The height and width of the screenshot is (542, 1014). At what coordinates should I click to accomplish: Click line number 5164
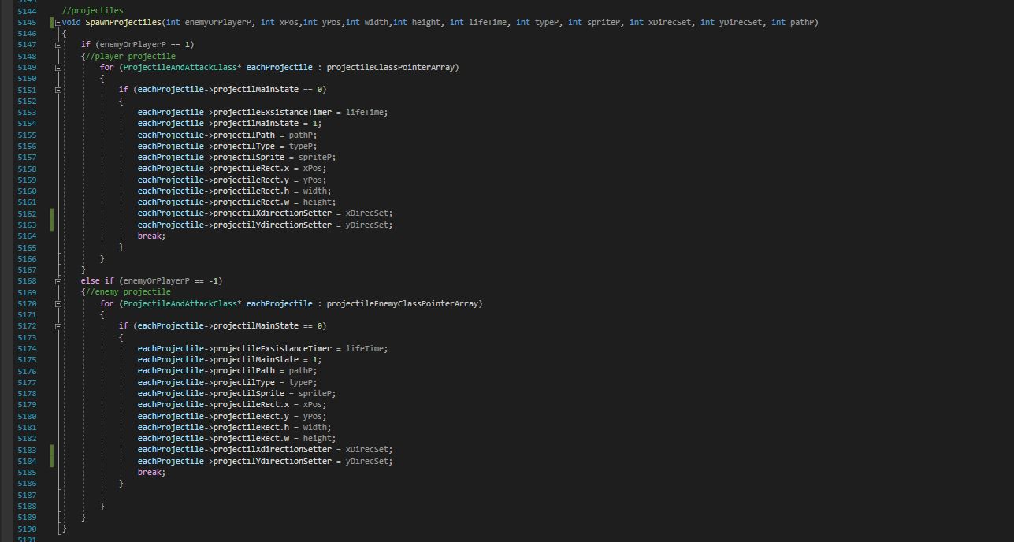point(26,236)
